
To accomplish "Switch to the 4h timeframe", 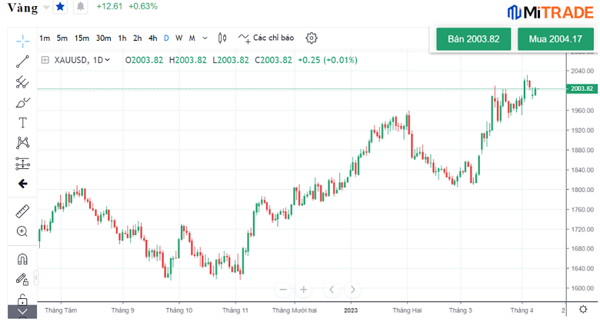I will point(153,38).
